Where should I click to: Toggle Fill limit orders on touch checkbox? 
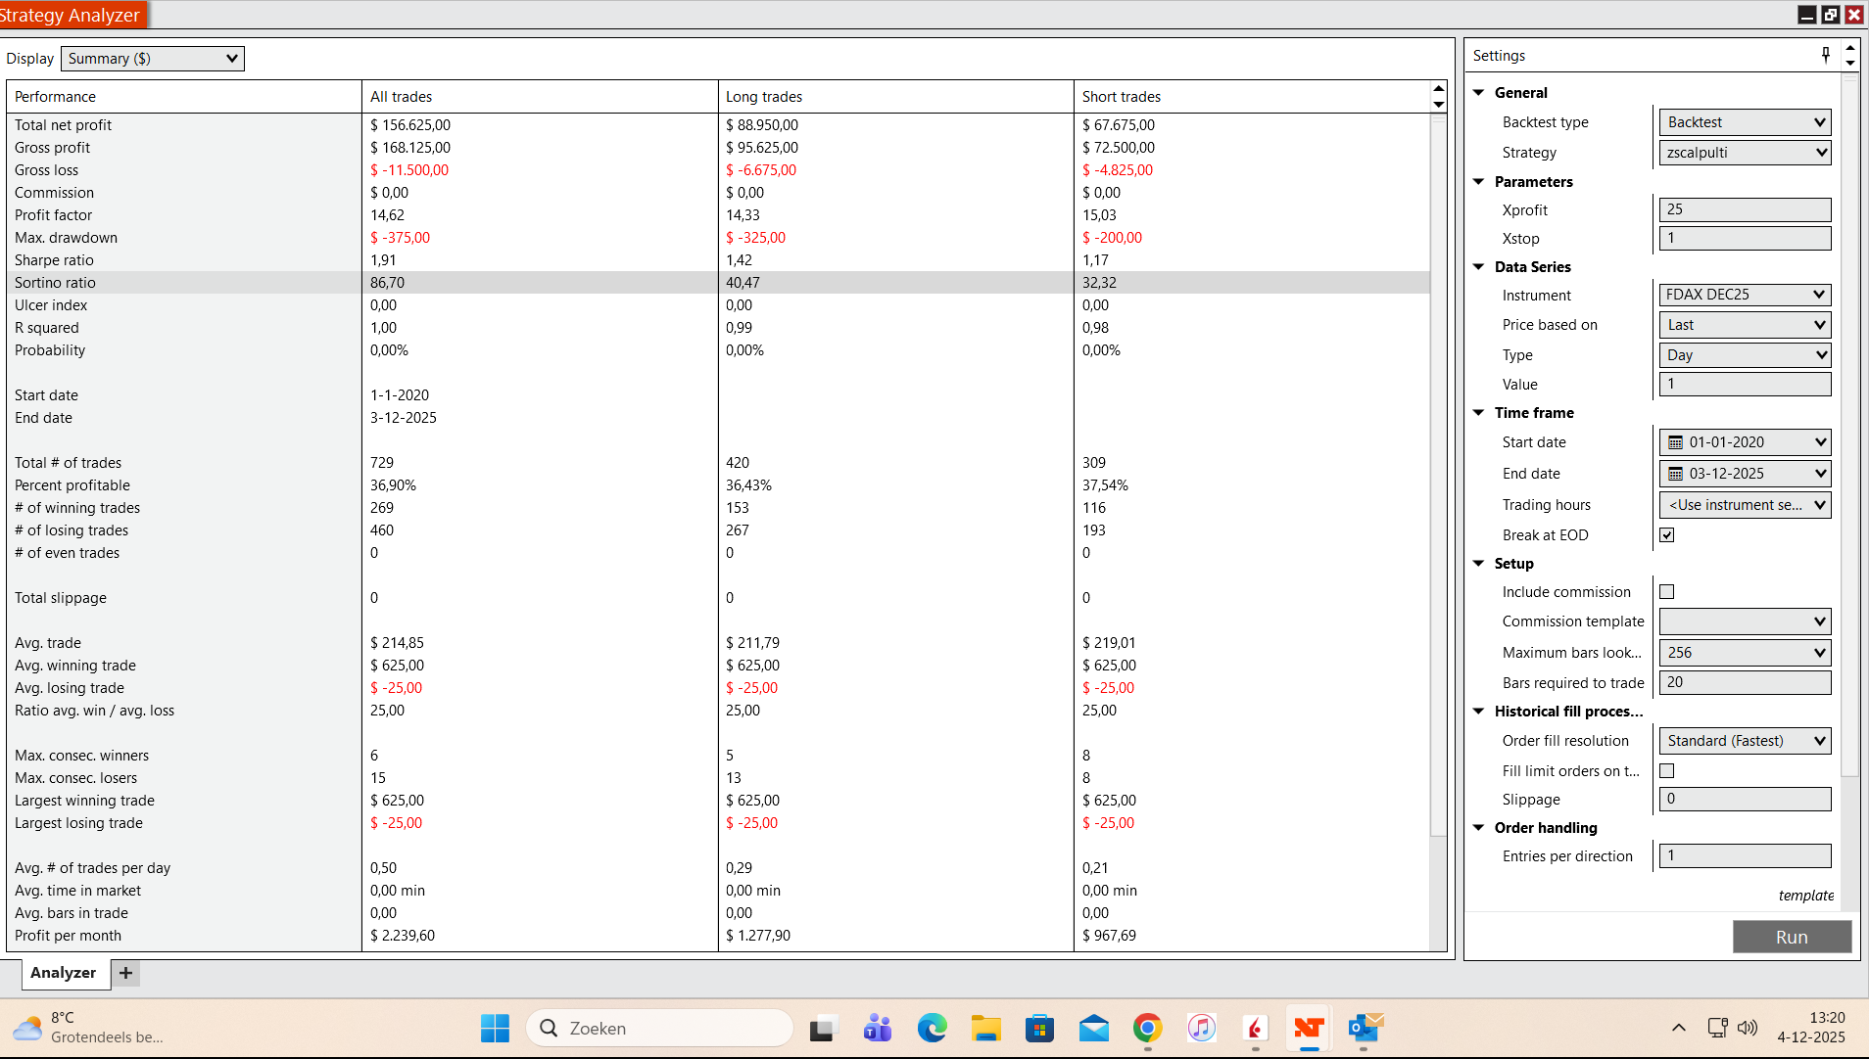click(1667, 771)
